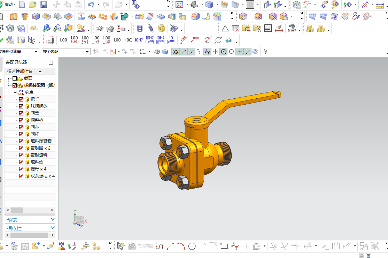Save with the floppy disk icon
This screenshot has width=388, height=258.
(44, 5)
